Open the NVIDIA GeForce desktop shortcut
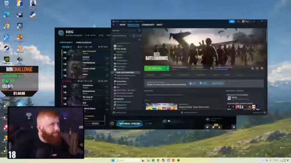The height and width of the screenshot is (163, 291). [6, 59]
